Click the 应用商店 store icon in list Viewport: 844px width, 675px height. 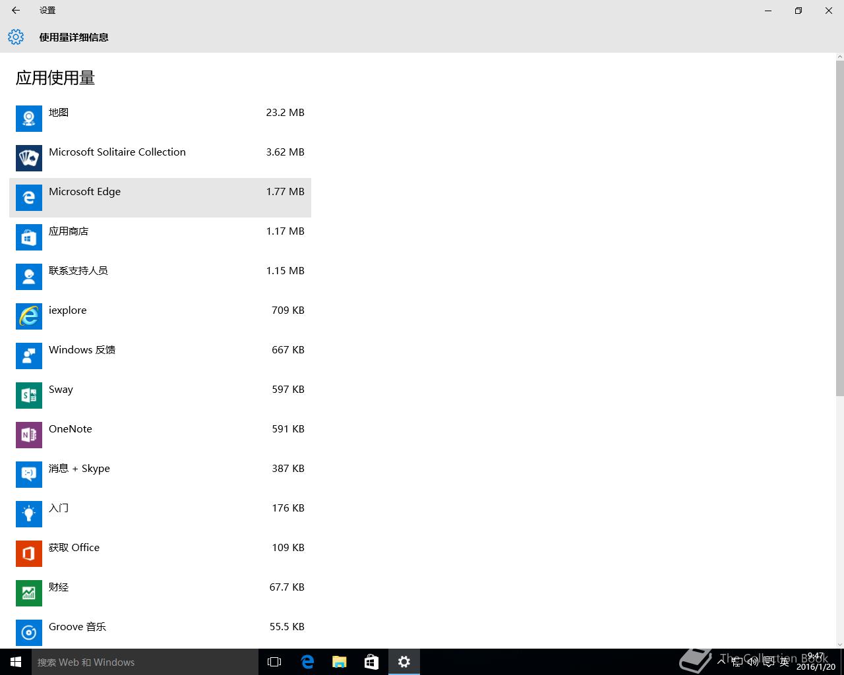tap(29, 237)
